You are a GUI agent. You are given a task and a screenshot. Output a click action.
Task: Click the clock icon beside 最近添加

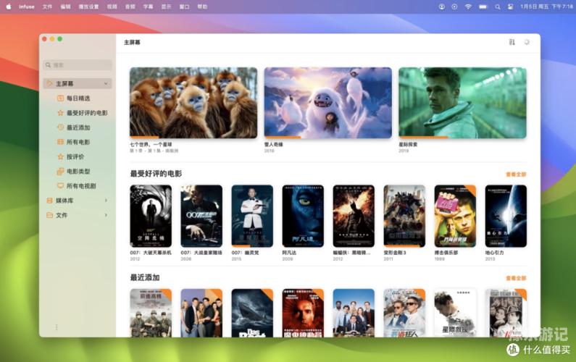tap(61, 127)
